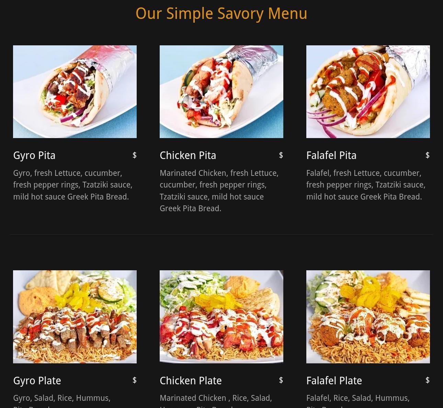
Task: Click the dollar sign beside Gyro Plate
Action: click(x=135, y=380)
